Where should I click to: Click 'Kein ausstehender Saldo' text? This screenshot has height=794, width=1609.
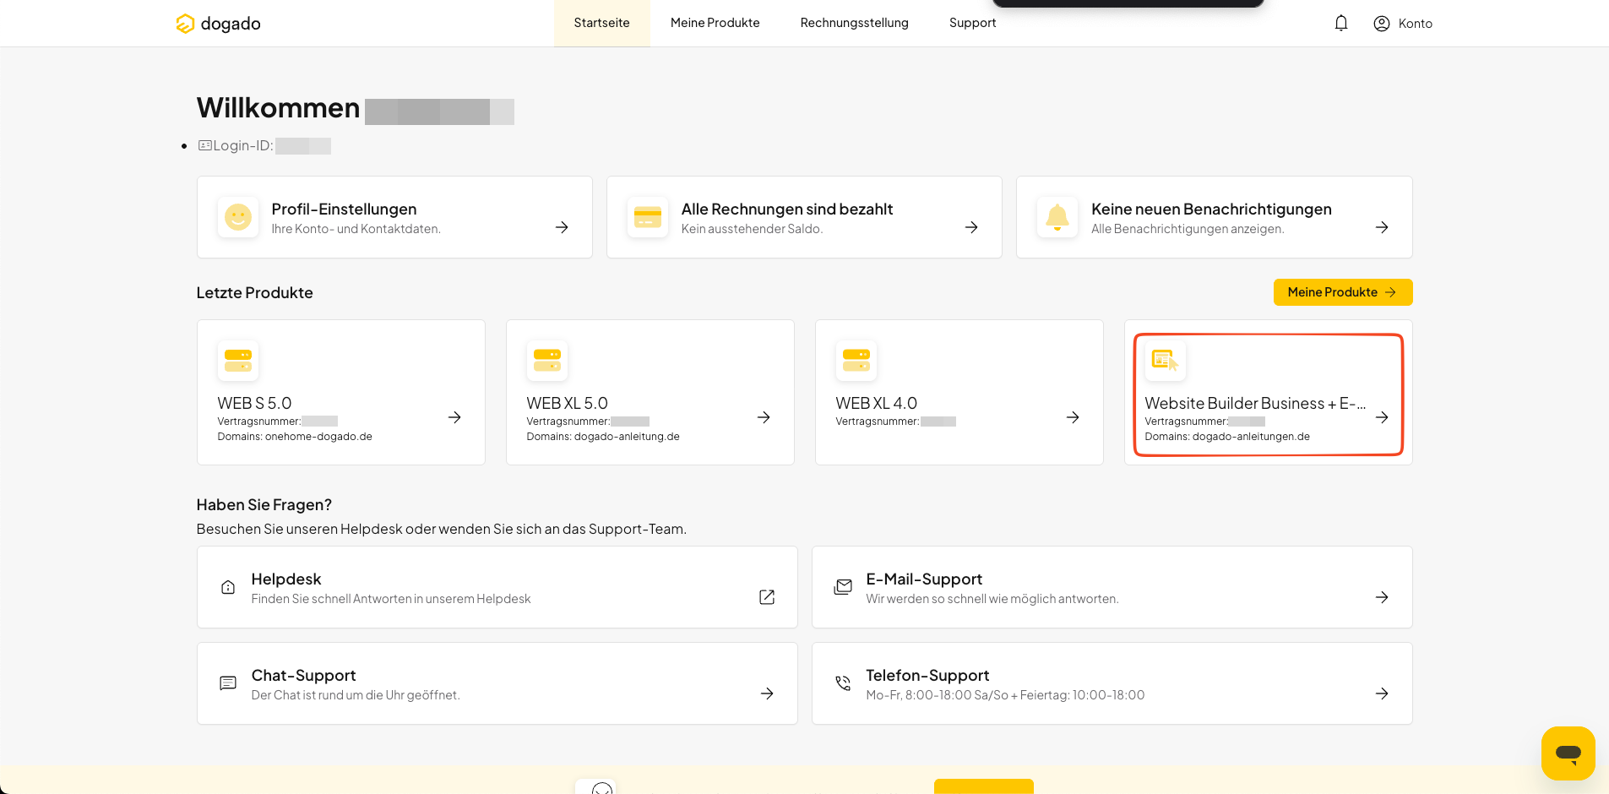pyautogui.click(x=752, y=229)
